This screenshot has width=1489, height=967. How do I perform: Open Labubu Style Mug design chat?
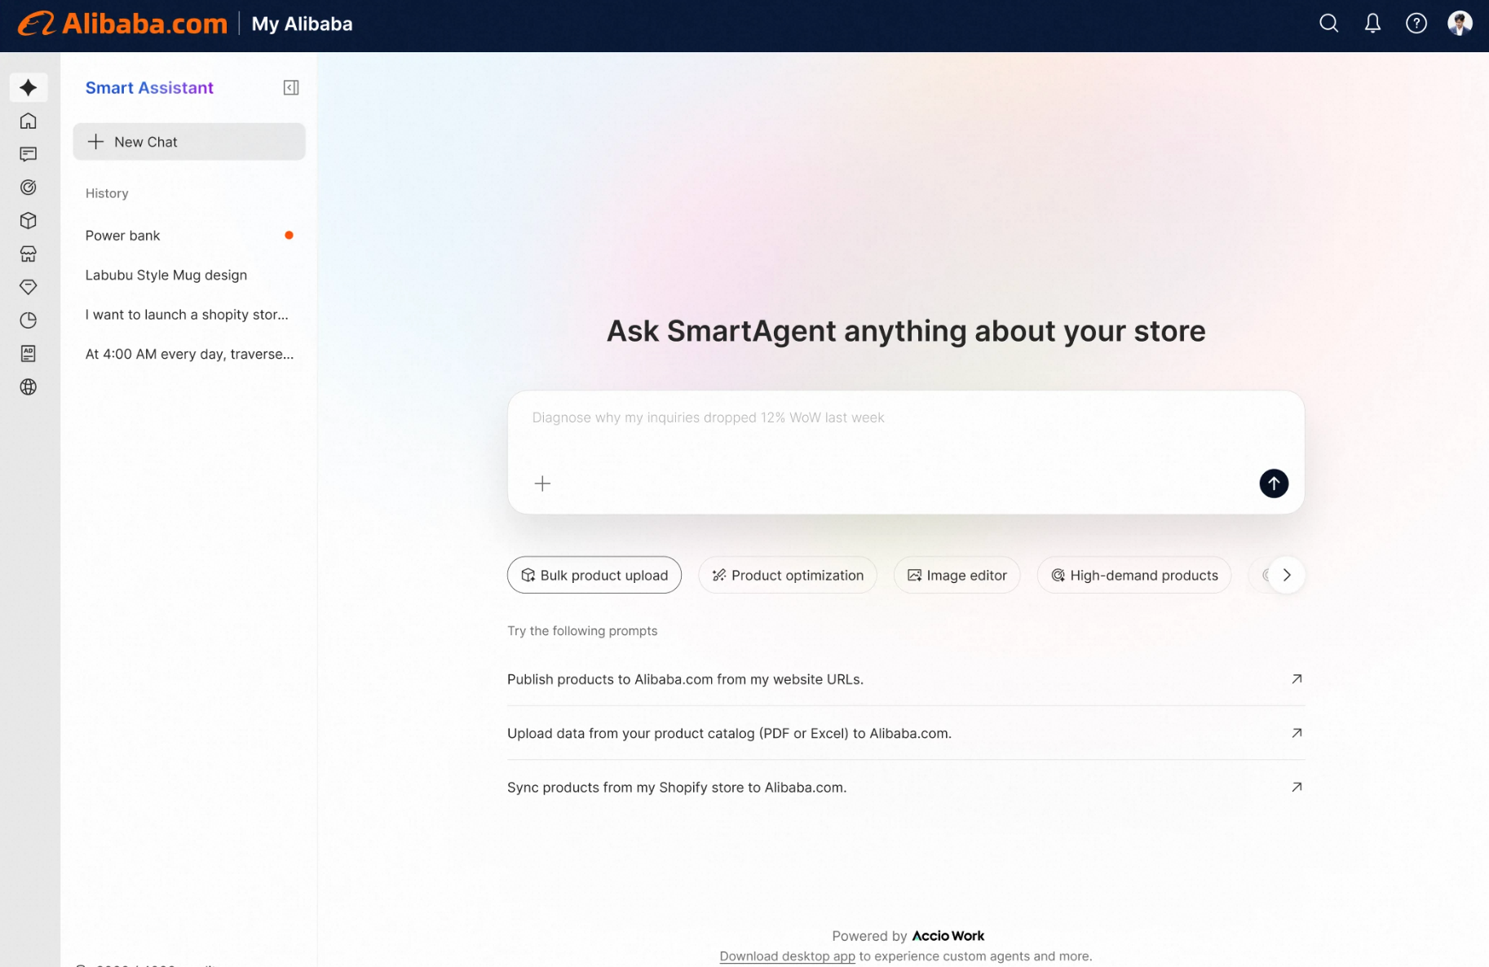coord(189,275)
